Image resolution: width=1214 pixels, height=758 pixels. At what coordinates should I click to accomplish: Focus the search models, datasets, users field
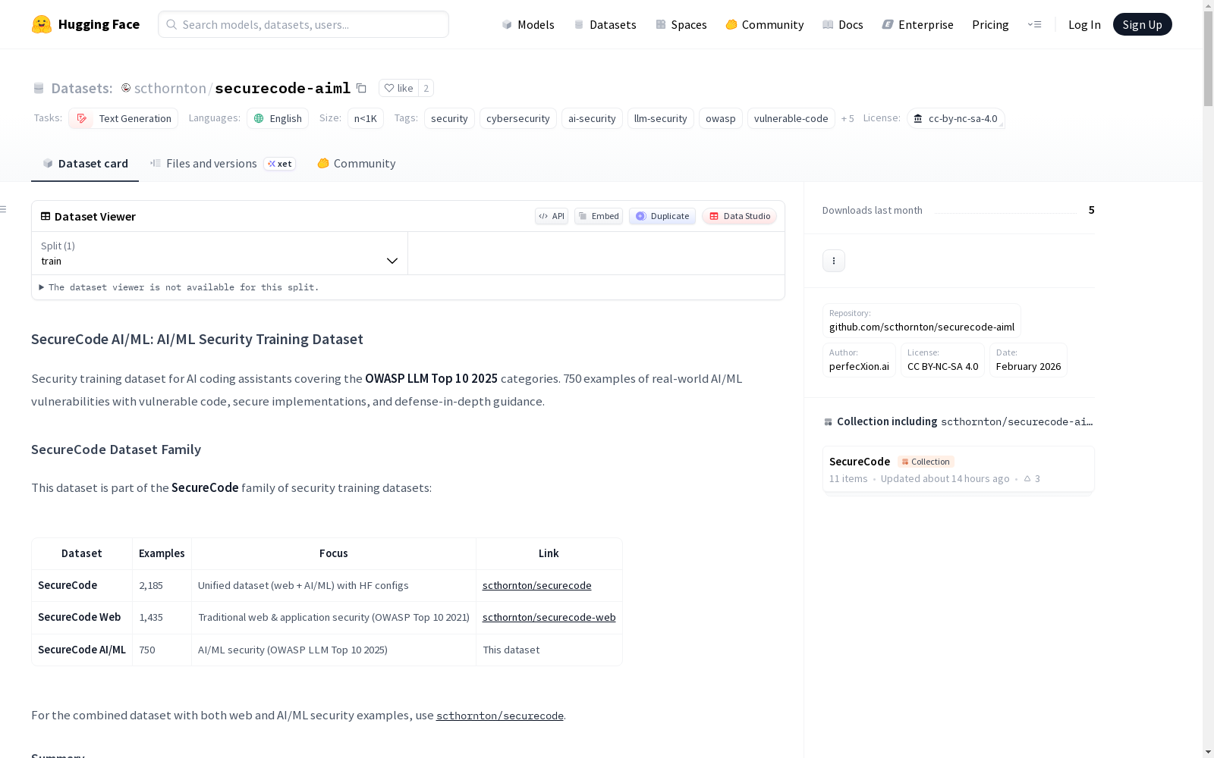coord(303,24)
